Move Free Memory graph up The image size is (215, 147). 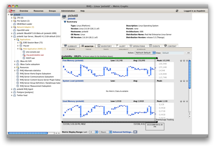(181, 61)
